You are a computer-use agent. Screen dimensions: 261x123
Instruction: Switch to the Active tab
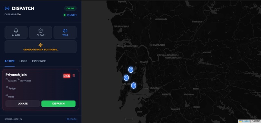(x=9, y=61)
